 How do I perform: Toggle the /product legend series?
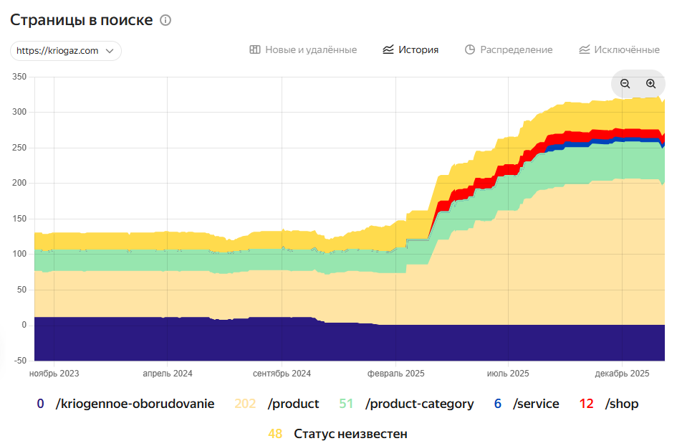(293, 404)
